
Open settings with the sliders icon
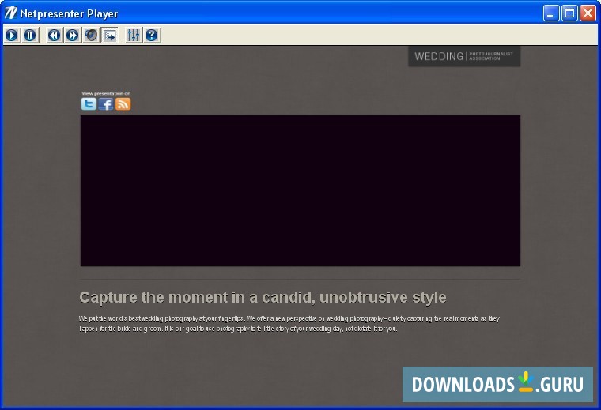click(134, 36)
